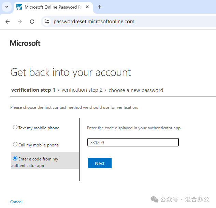Reload the current page
This screenshot has width=216, height=208.
(x=32, y=22)
